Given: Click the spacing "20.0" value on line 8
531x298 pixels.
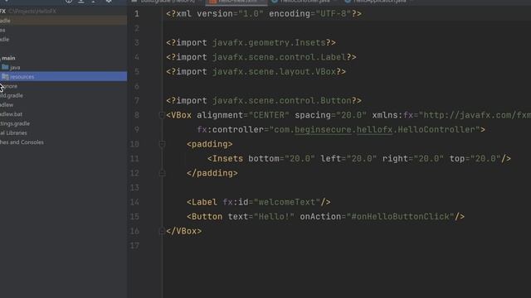Looking at the screenshot, I should [x=352, y=115].
